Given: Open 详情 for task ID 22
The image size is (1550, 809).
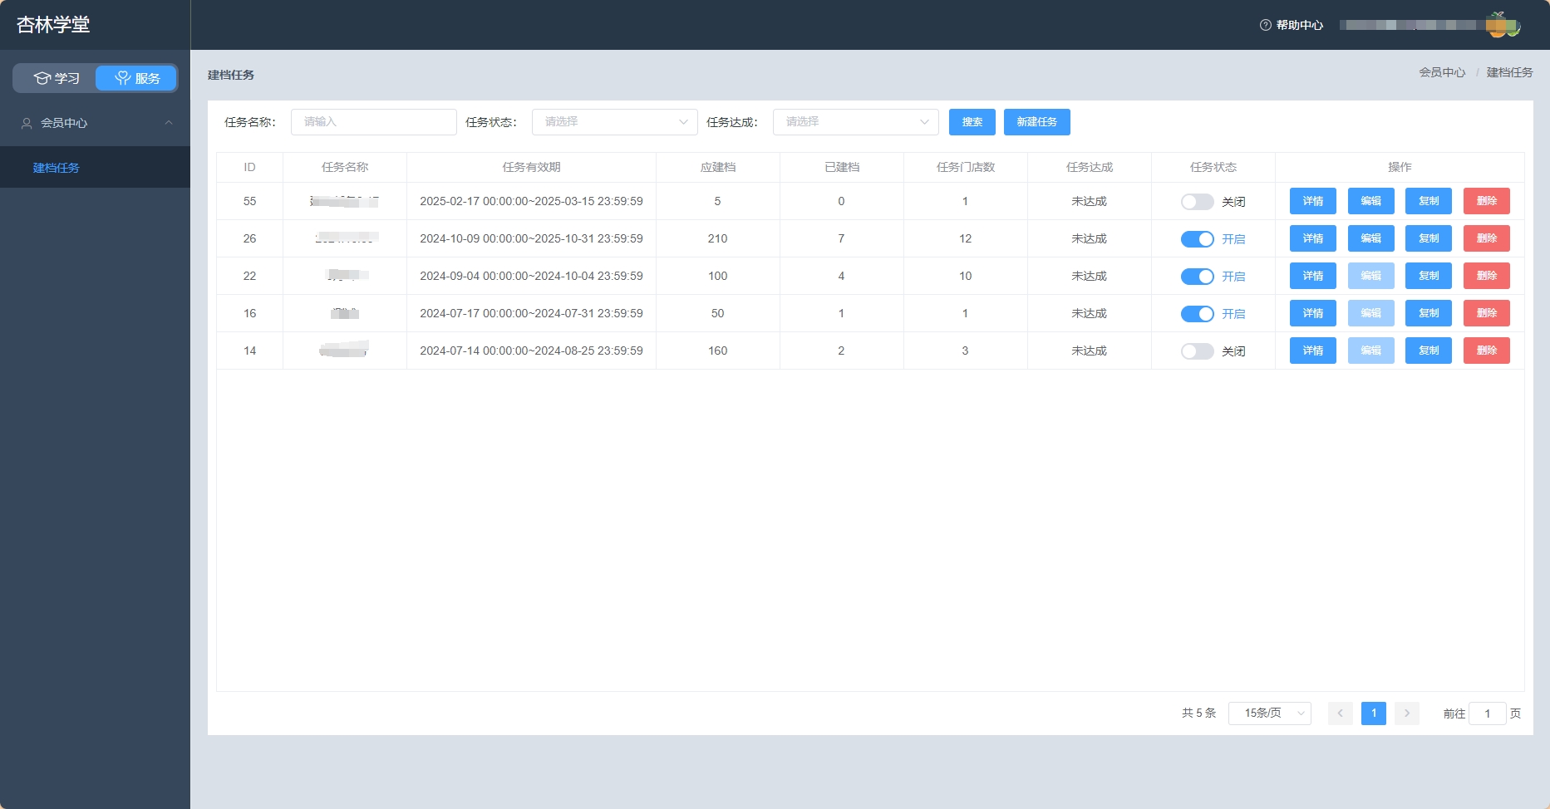Looking at the screenshot, I should pyautogui.click(x=1313, y=276).
